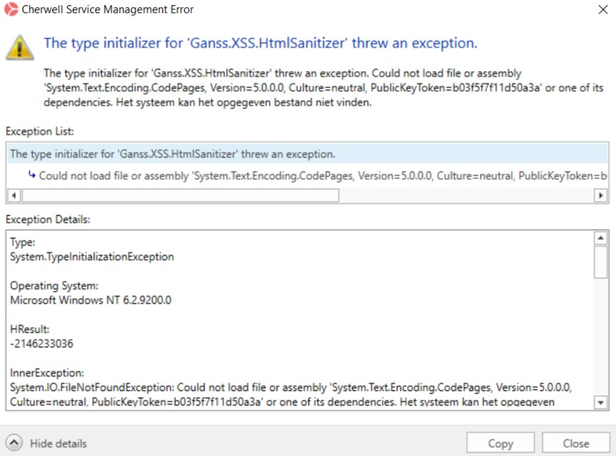Click the "Hide details" label
This screenshot has width=616, height=456.
tap(58, 443)
